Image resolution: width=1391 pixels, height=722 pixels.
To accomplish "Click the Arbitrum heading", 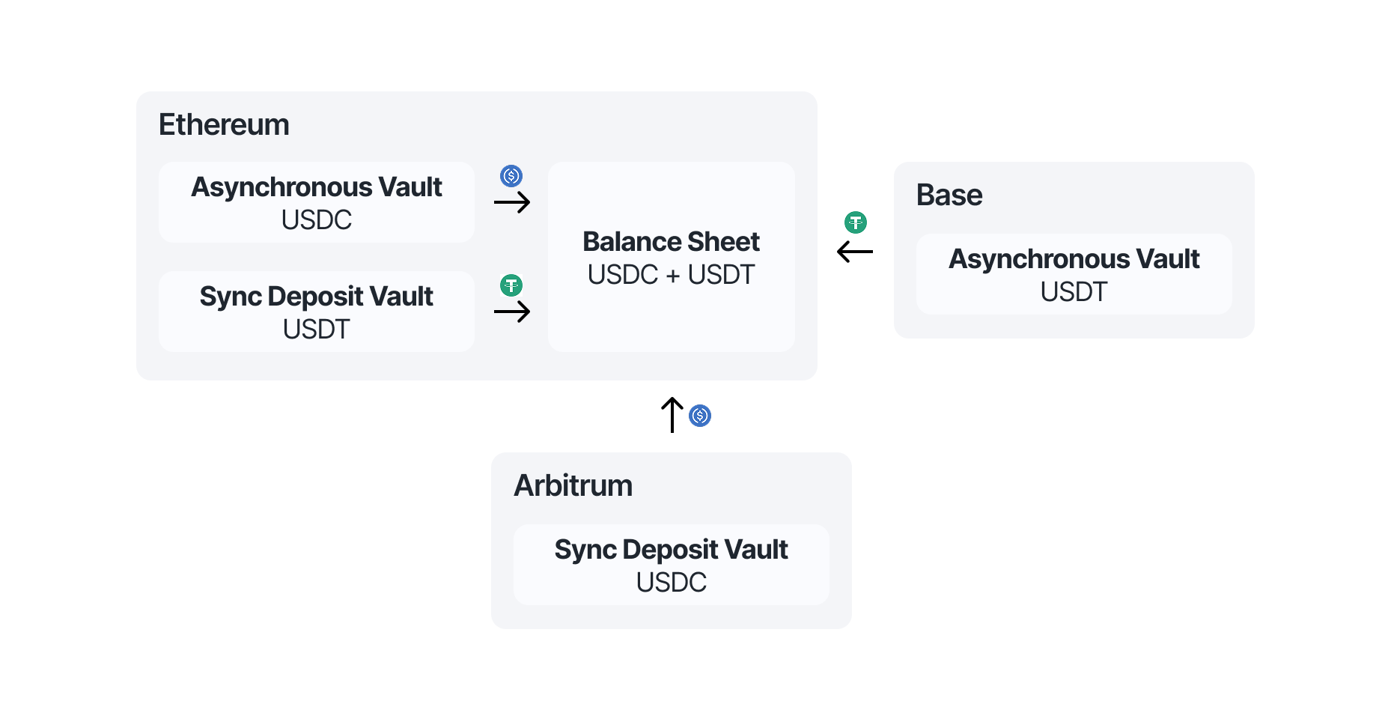I will coord(573,485).
